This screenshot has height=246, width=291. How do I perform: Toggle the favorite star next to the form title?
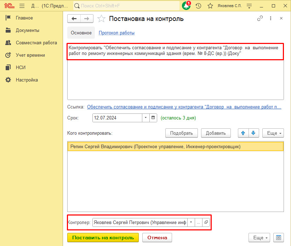point(101,18)
